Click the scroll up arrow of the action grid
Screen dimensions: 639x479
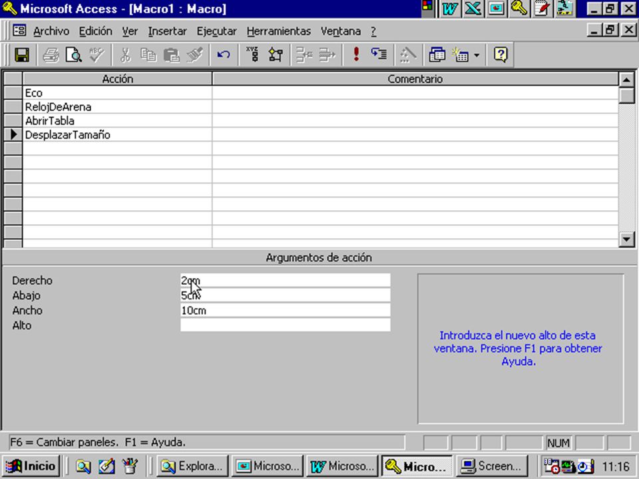626,79
